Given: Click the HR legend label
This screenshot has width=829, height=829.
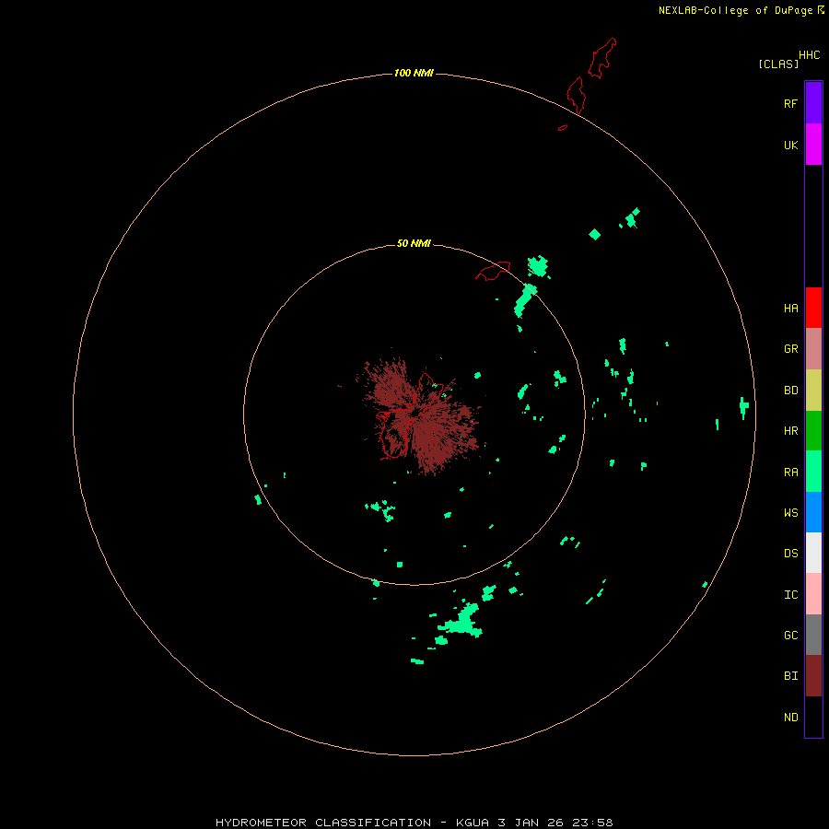Looking at the screenshot, I should click(x=790, y=431).
